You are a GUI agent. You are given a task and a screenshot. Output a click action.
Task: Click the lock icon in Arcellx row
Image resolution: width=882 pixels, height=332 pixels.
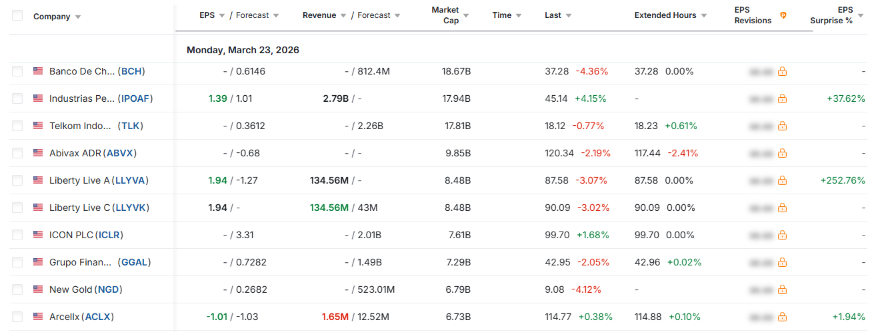(782, 317)
